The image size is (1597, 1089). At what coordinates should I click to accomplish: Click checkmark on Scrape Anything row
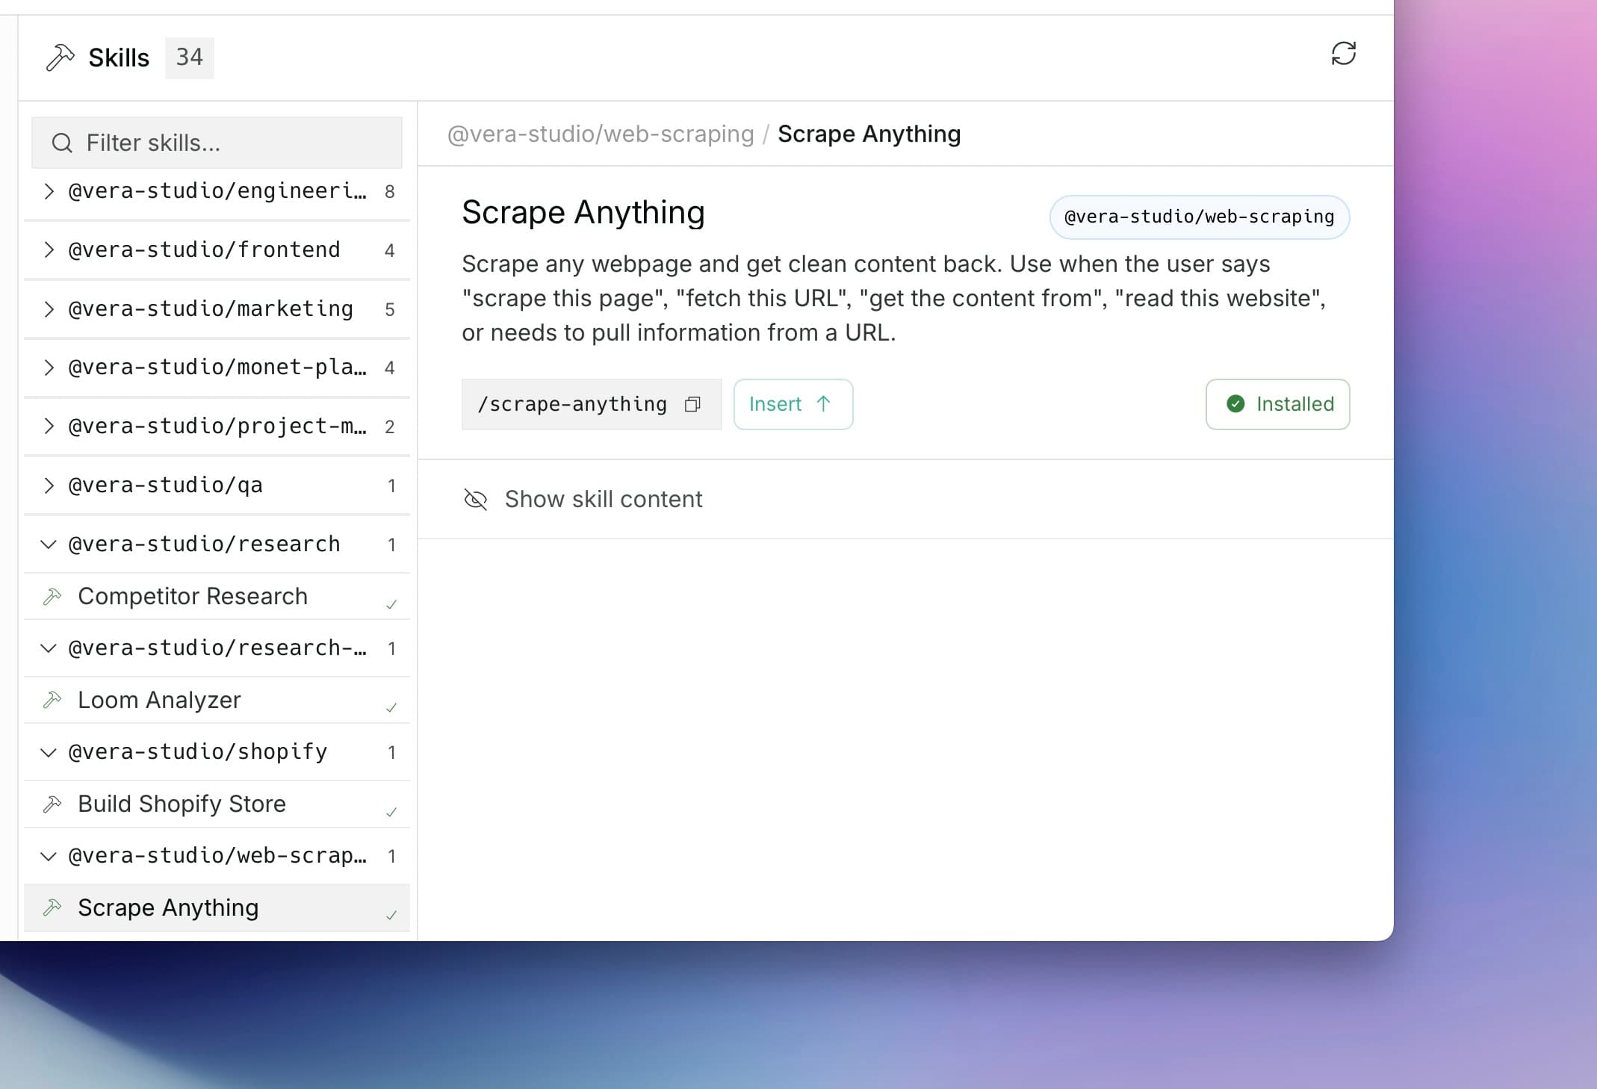pyautogui.click(x=391, y=915)
